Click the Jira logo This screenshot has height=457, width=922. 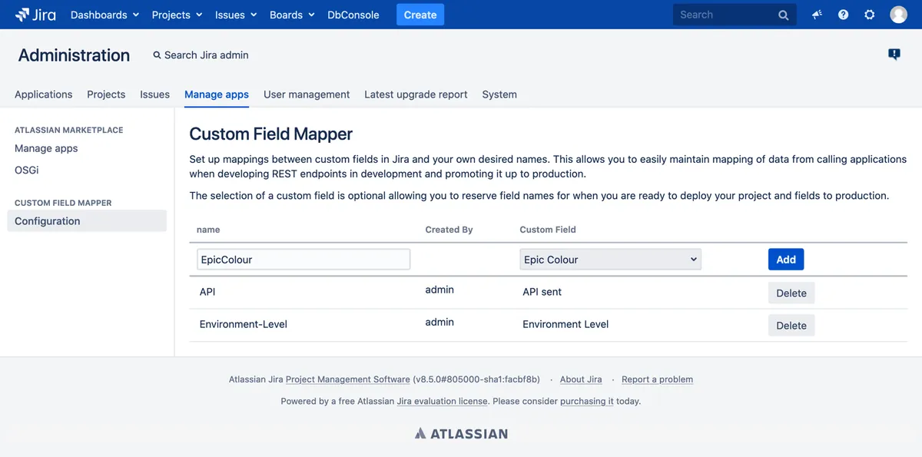point(35,15)
